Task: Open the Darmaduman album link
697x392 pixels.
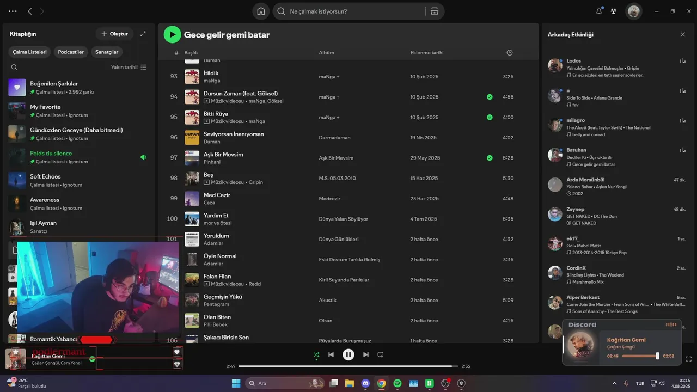Action: pos(334,138)
